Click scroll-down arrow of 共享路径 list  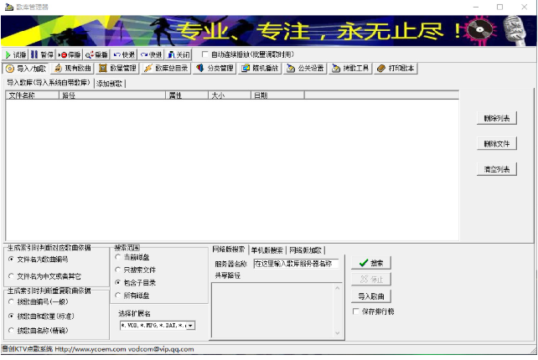[338, 333]
